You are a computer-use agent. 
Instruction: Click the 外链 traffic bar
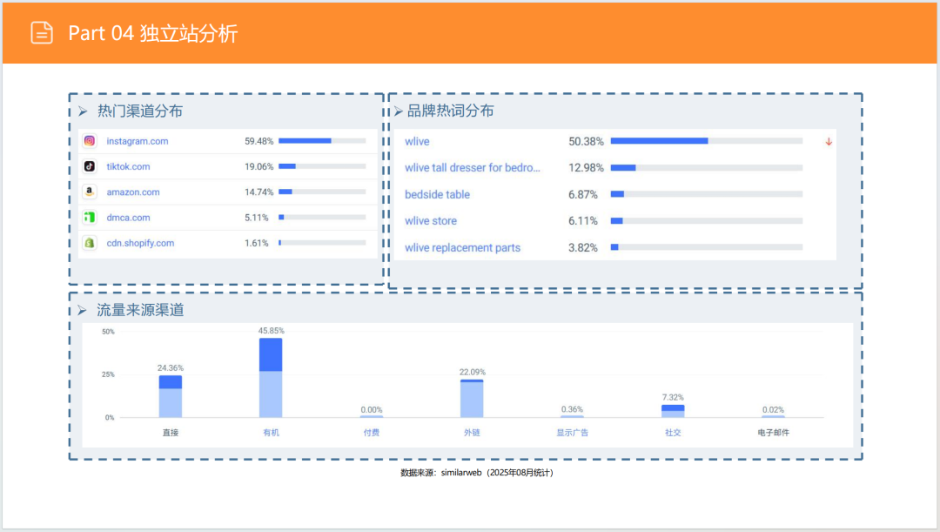pos(472,398)
